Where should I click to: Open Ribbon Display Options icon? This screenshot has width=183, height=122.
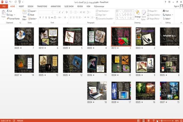pos(169,2)
